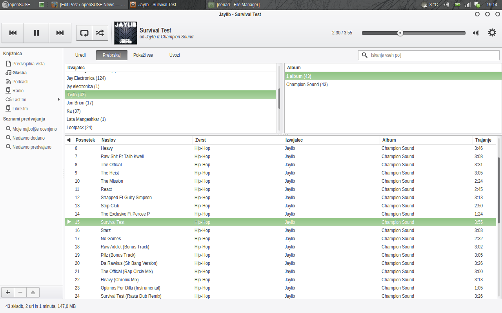Select the track Pillz (Bonus Track)
Viewport: 502px width, 313px height.
[x=280, y=255]
